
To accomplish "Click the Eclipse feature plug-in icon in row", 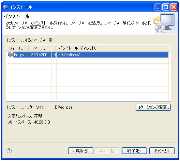I will [x=10, y=55].
